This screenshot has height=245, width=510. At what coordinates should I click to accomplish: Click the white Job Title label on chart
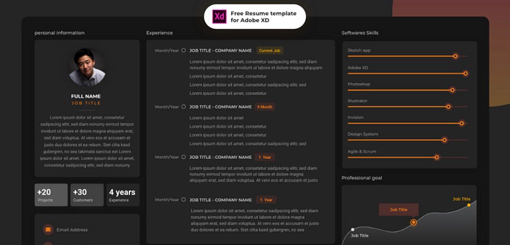(x=360, y=235)
